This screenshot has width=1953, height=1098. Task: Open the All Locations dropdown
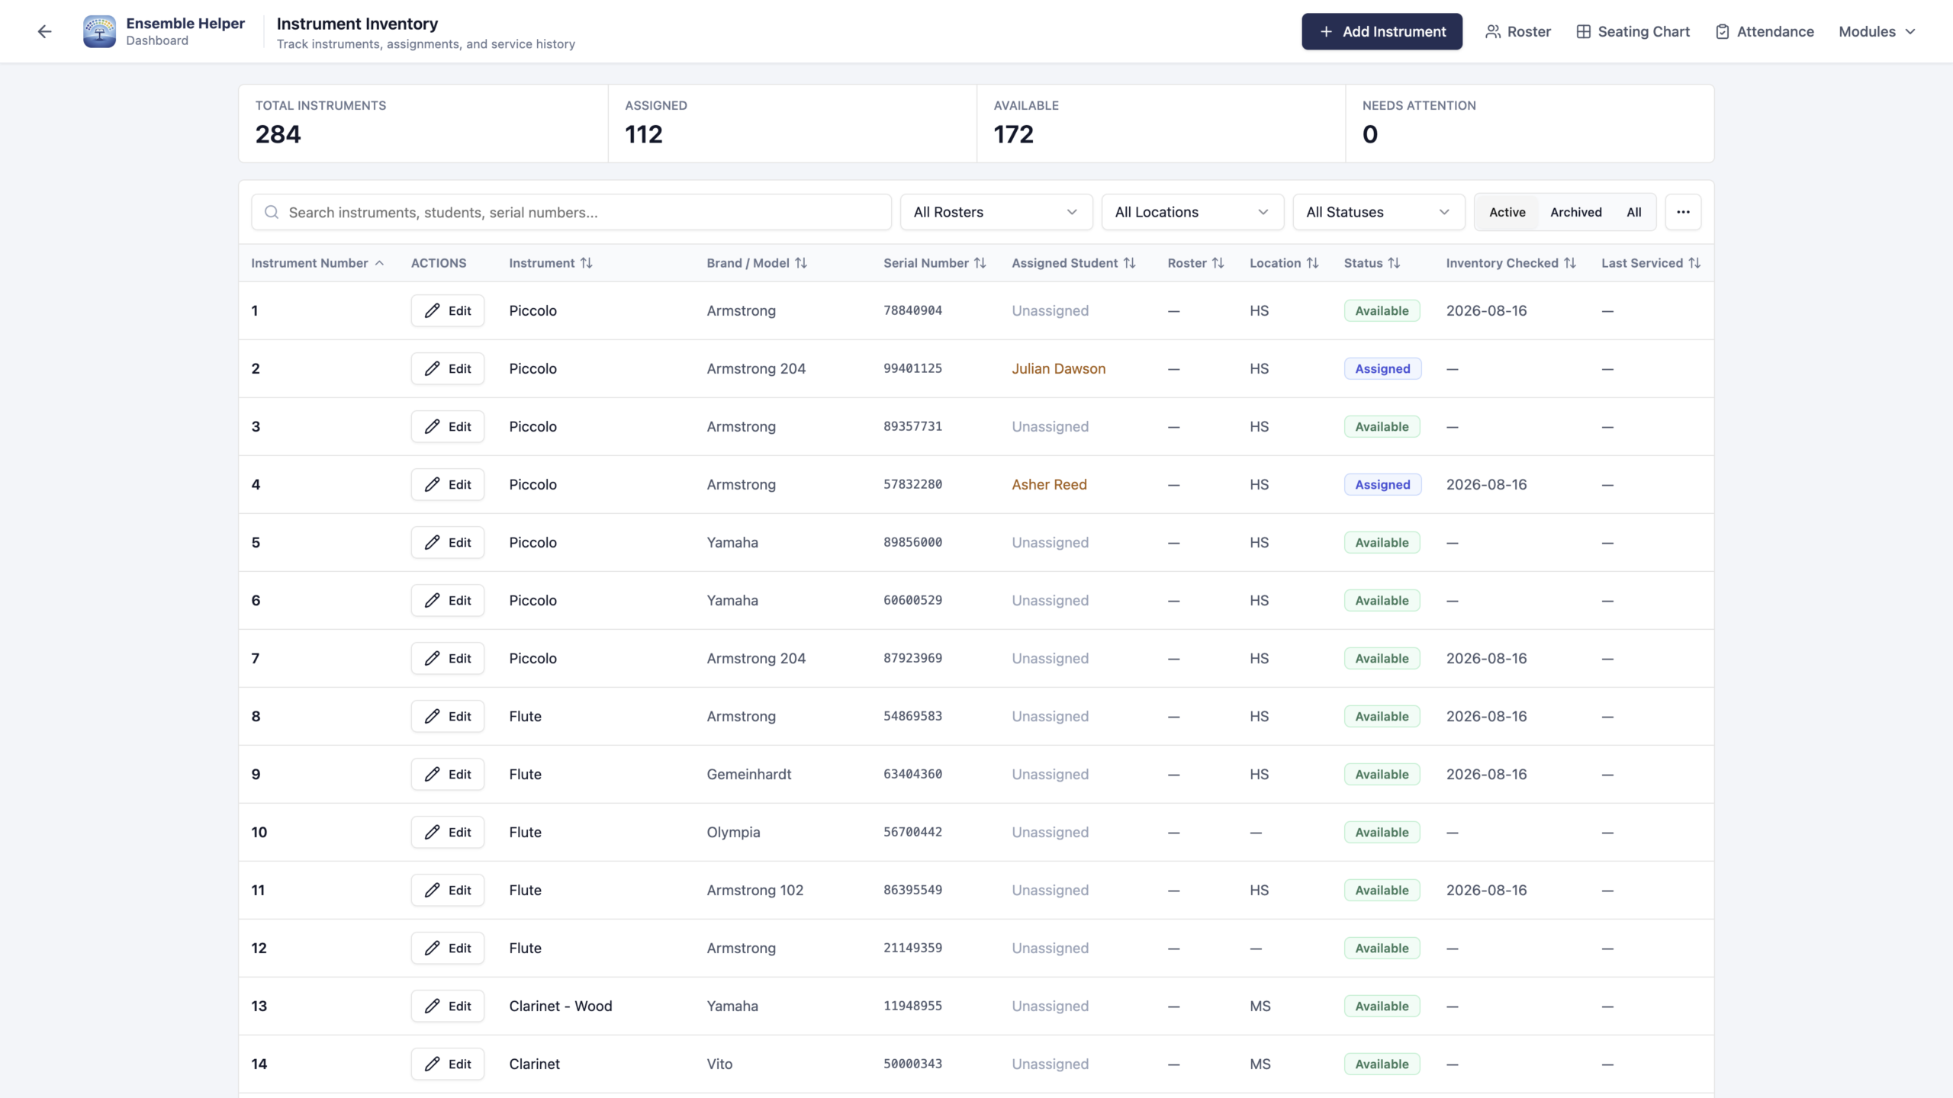tap(1192, 212)
